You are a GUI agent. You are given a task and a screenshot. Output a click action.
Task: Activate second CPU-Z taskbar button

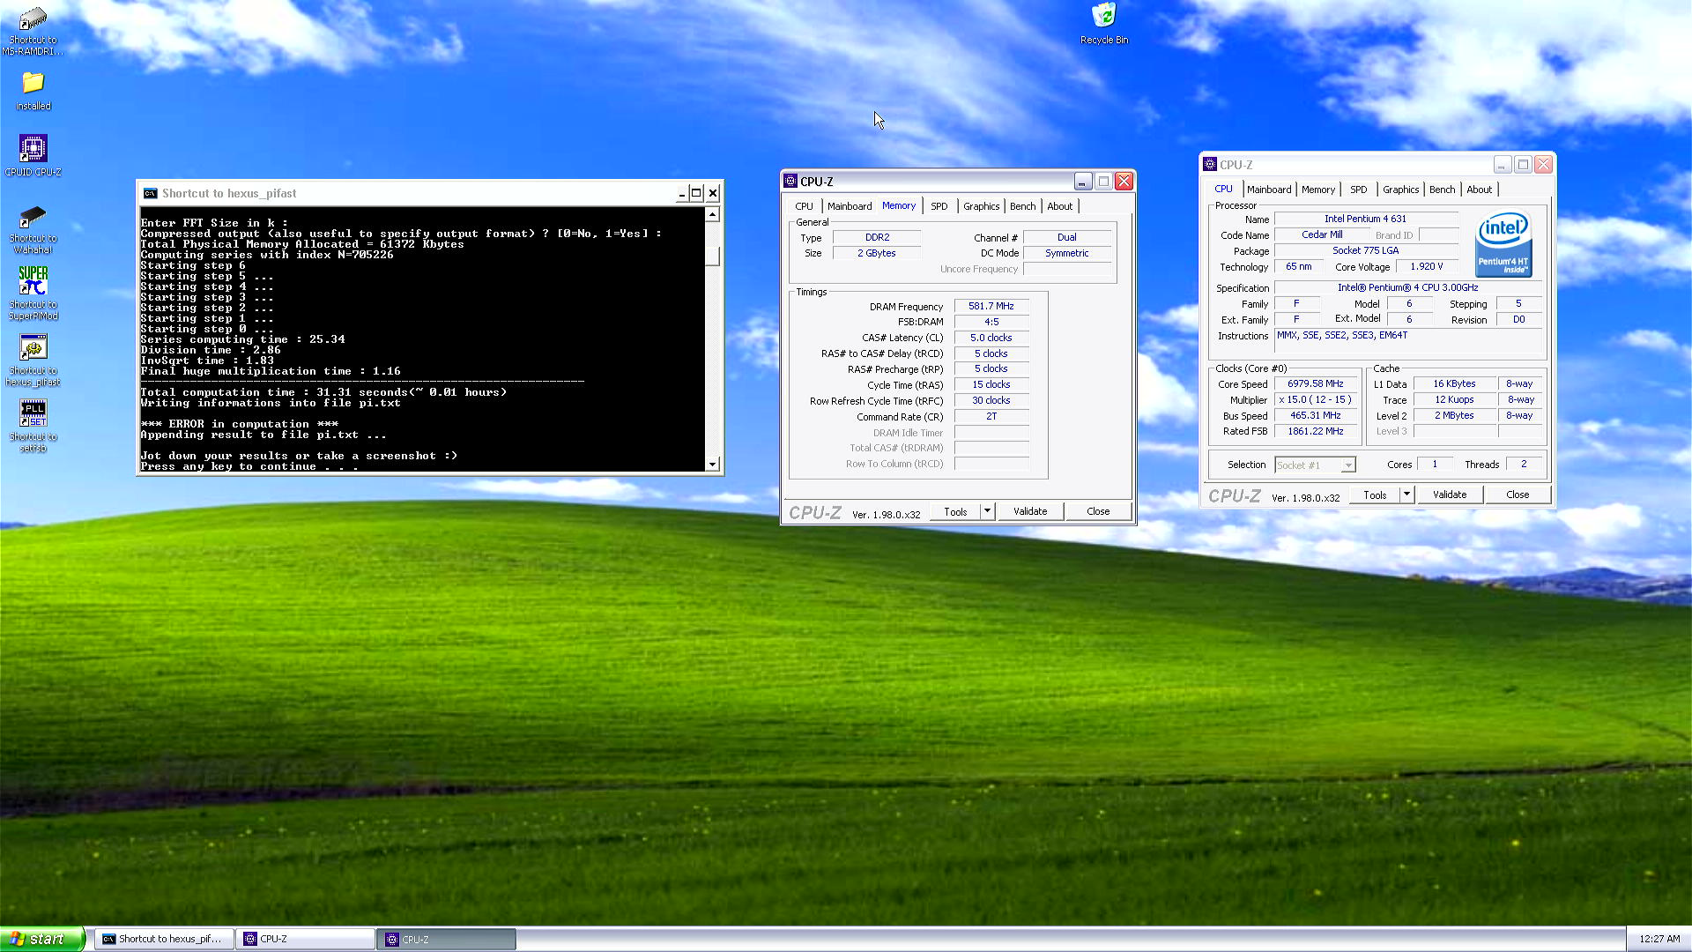click(447, 939)
